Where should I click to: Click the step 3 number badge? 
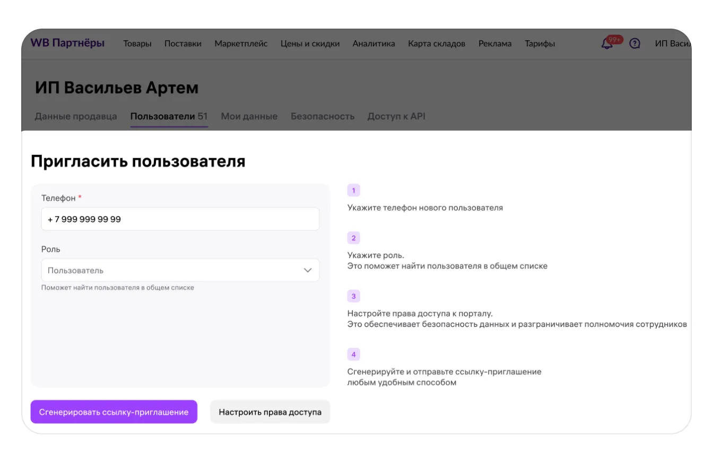[353, 296]
